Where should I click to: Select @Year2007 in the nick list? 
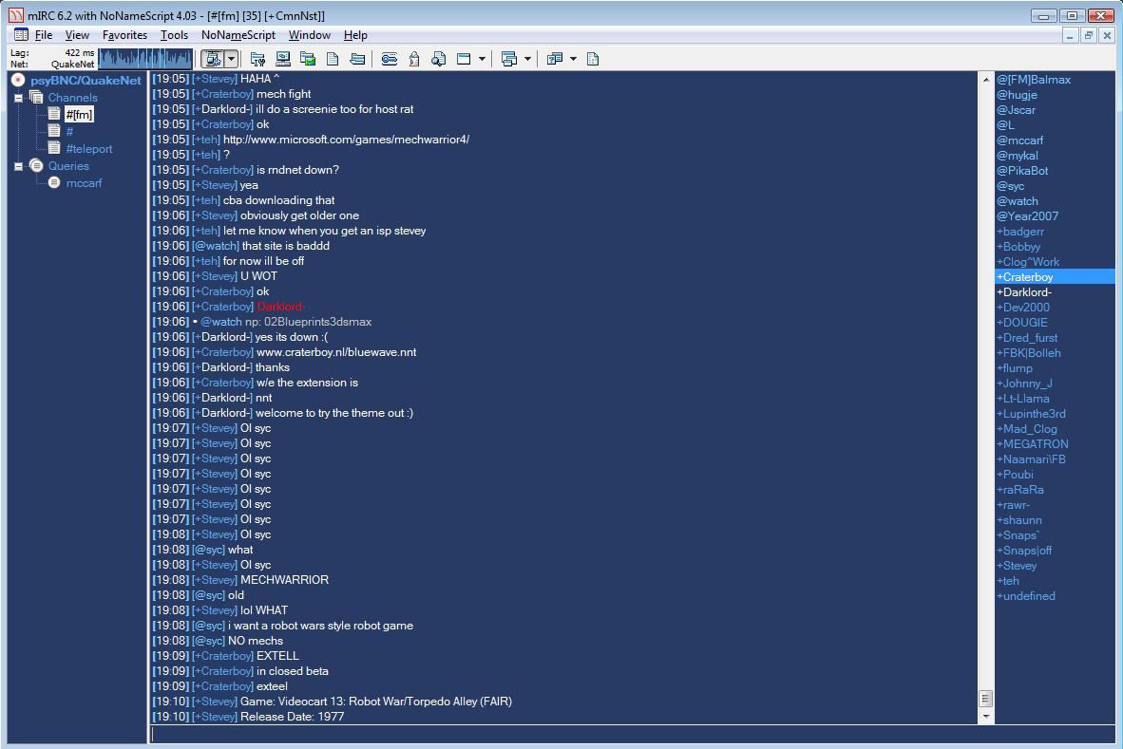tap(1027, 216)
